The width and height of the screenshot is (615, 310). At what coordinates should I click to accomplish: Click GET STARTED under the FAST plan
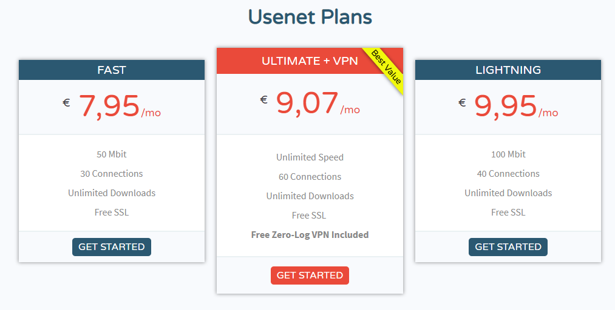coord(111,247)
